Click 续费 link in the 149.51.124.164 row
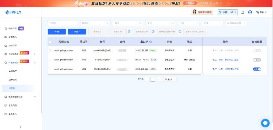273x130 pixels. [221, 60]
